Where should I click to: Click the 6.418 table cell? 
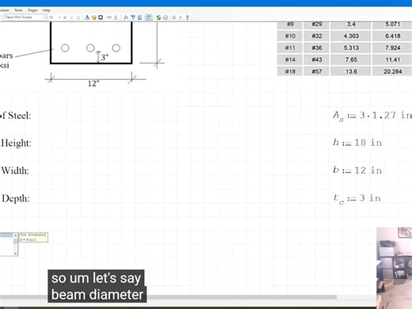coord(392,36)
